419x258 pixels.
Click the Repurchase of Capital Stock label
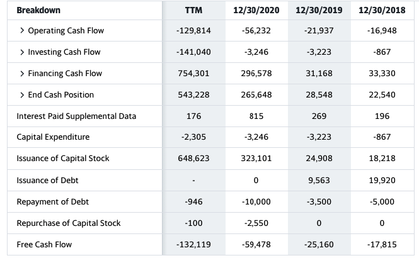click(69, 223)
